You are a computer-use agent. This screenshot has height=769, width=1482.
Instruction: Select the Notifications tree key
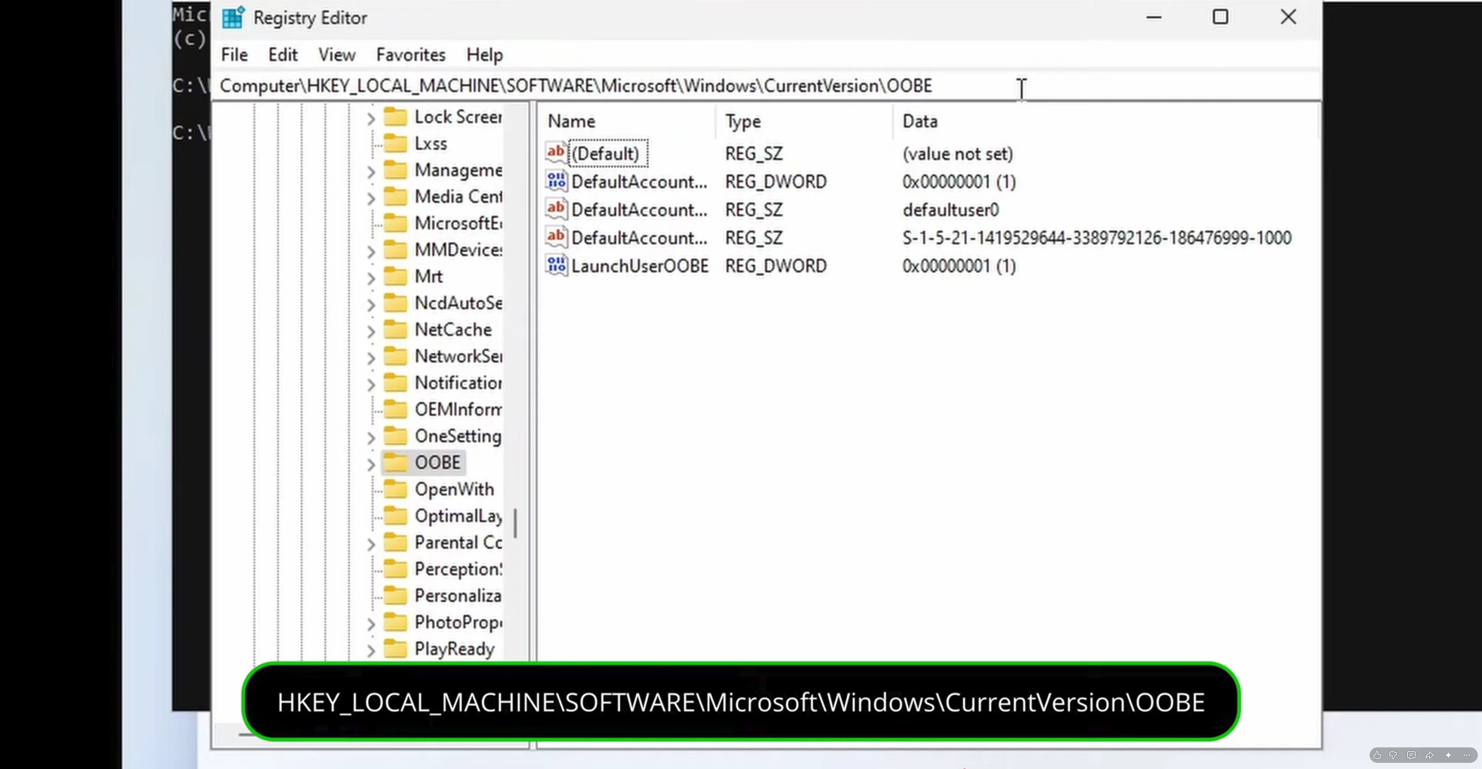coord(459,382)
